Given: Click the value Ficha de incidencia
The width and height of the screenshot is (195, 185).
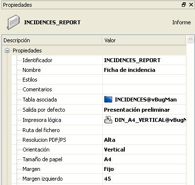Looking at the screenshot, I should tap(130, 70).
